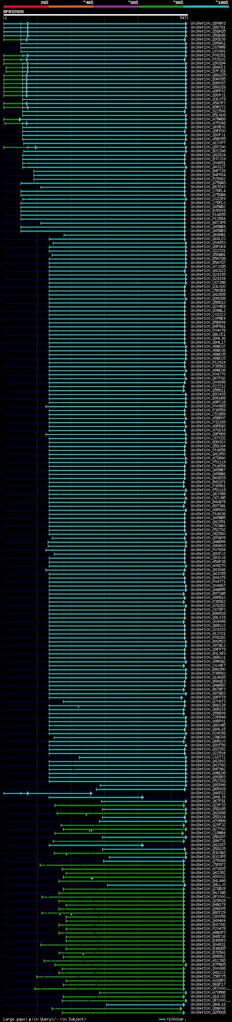Screen dimensions: 232x1022
Task: Select the UniRef100_Q2VF33 label
Action: [x=208, y=805]
